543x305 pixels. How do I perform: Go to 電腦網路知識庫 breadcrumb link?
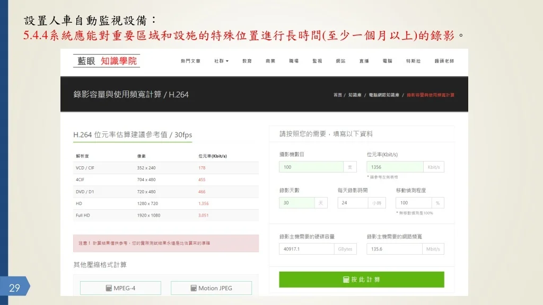coord(384,95)
